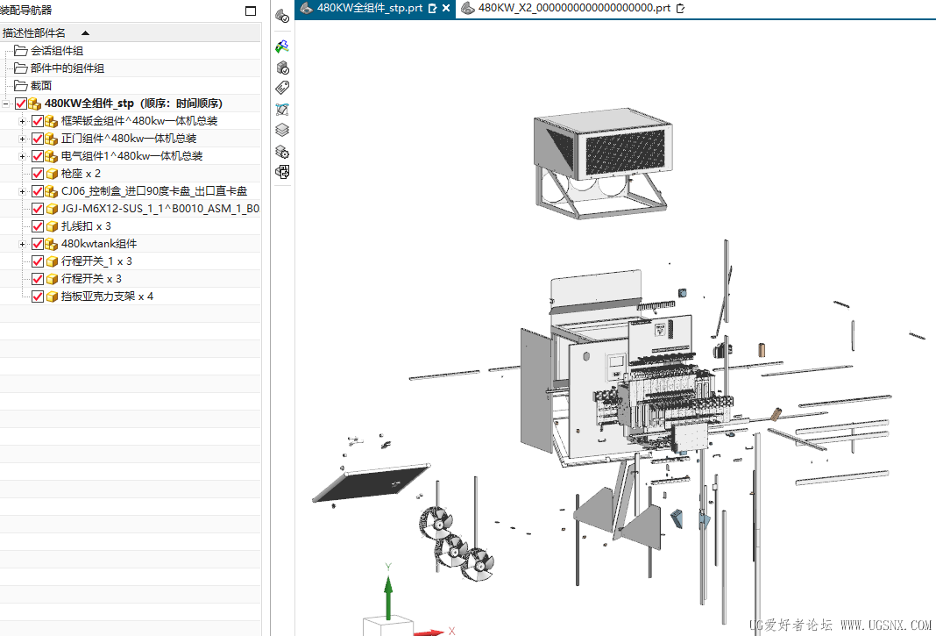Image resolution: width=936 pixels, height=636 pixels.
Task: Open the cube-with-checkmark icon in sidebar
Action: [282, 68]
